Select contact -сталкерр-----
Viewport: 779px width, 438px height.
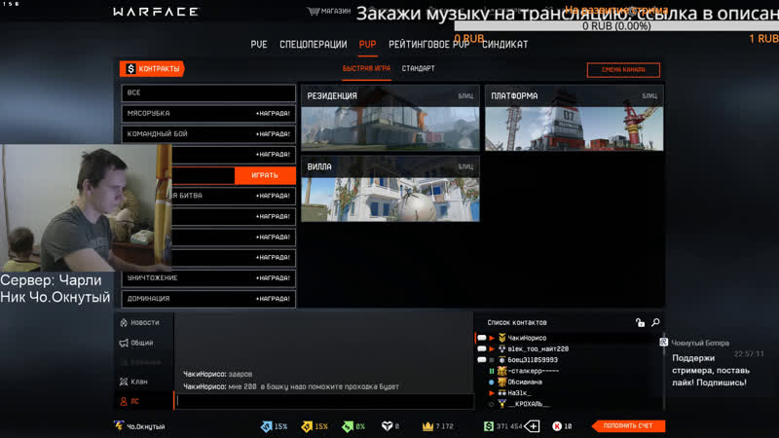(x=533, y=371)
